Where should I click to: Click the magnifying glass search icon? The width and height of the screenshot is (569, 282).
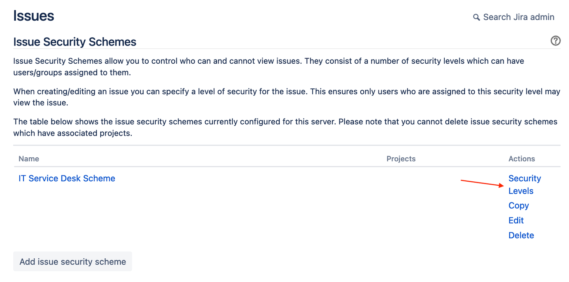pyautogui.click(x=477, y=17)
